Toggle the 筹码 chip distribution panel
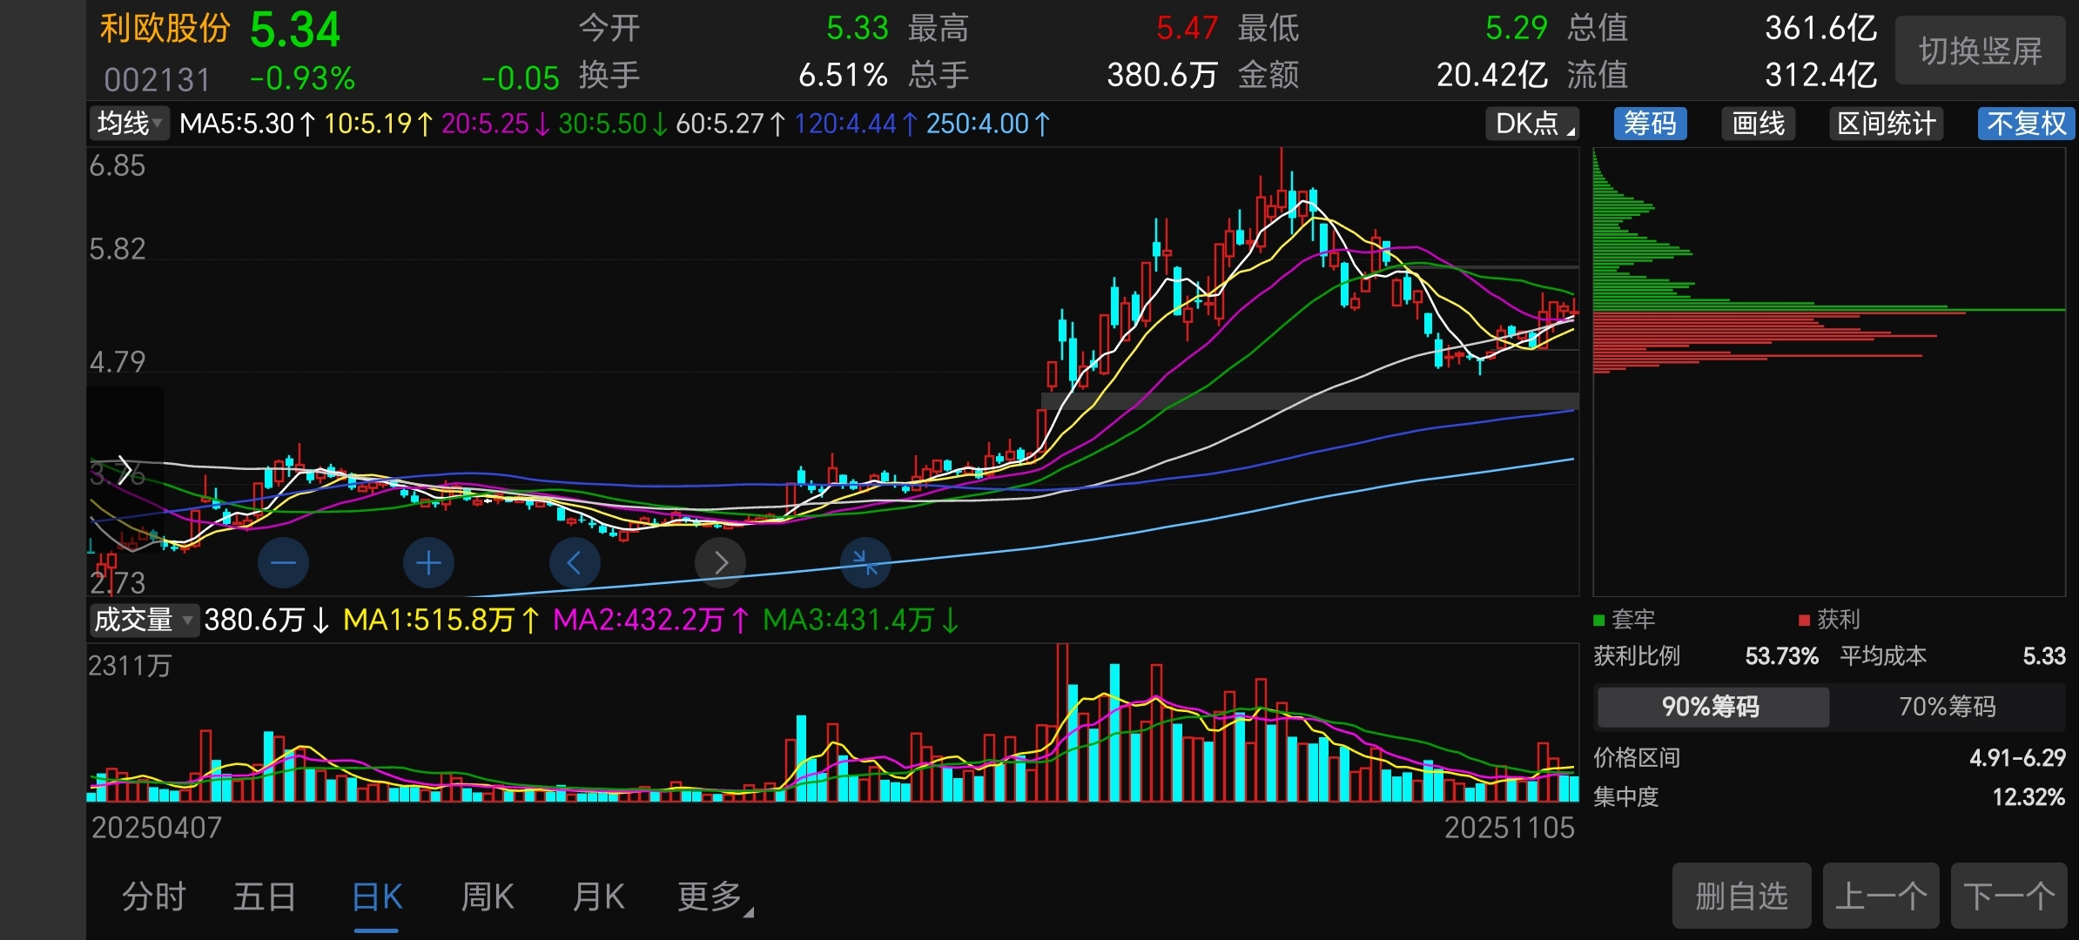2079x940 pixels. 1650,124
